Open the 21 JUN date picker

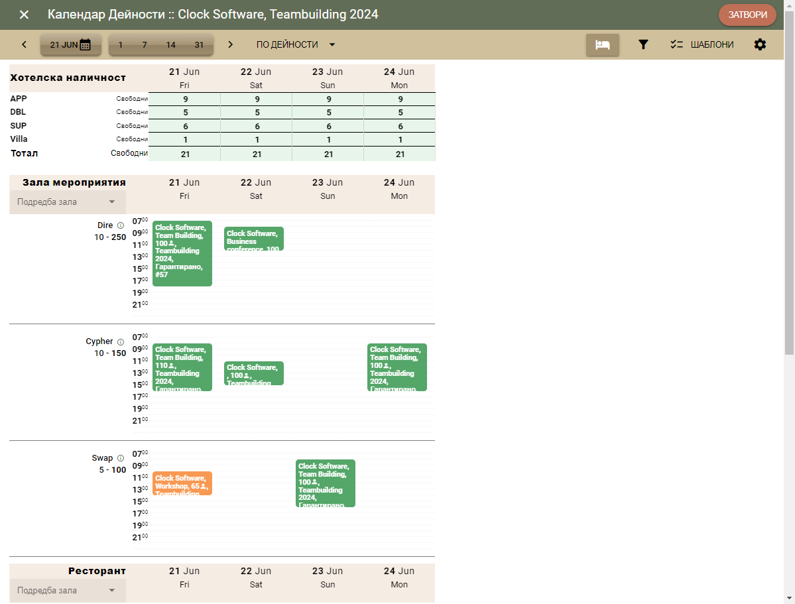pos(70,44)
